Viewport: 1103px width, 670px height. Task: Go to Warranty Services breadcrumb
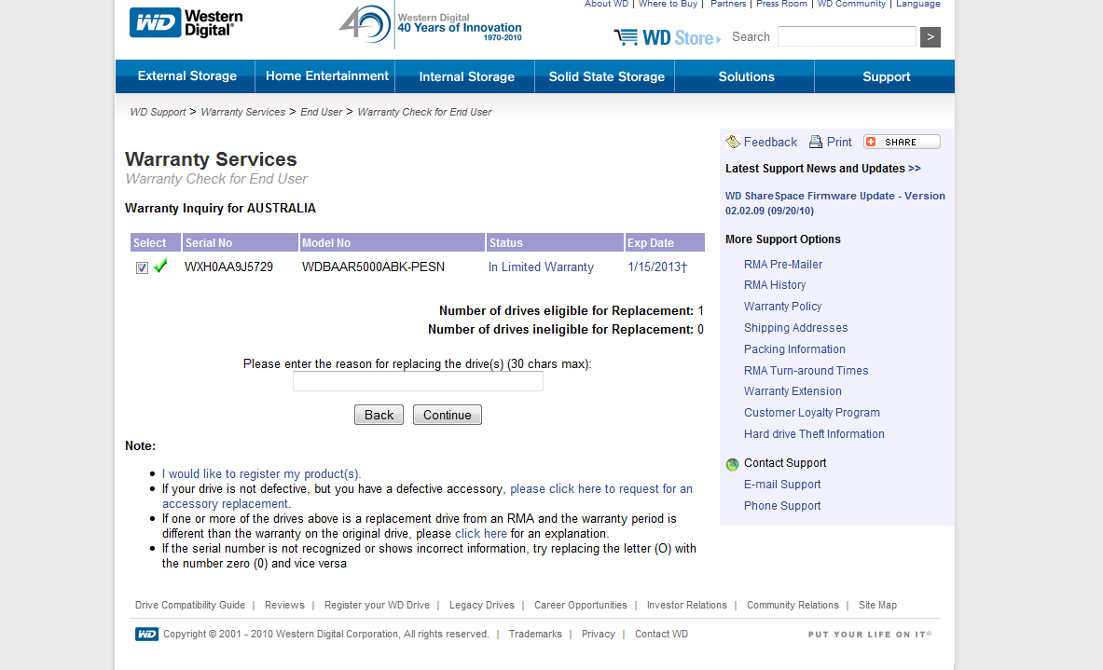click(242, 112)
